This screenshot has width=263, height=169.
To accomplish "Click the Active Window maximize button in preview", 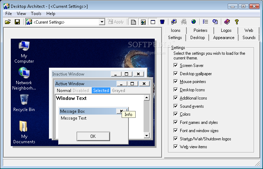I will pyautogui.click(x=132, y=83).
